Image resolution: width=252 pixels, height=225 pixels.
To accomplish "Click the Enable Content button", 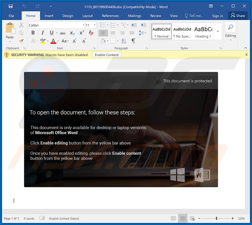I will [x=107, y=55].
